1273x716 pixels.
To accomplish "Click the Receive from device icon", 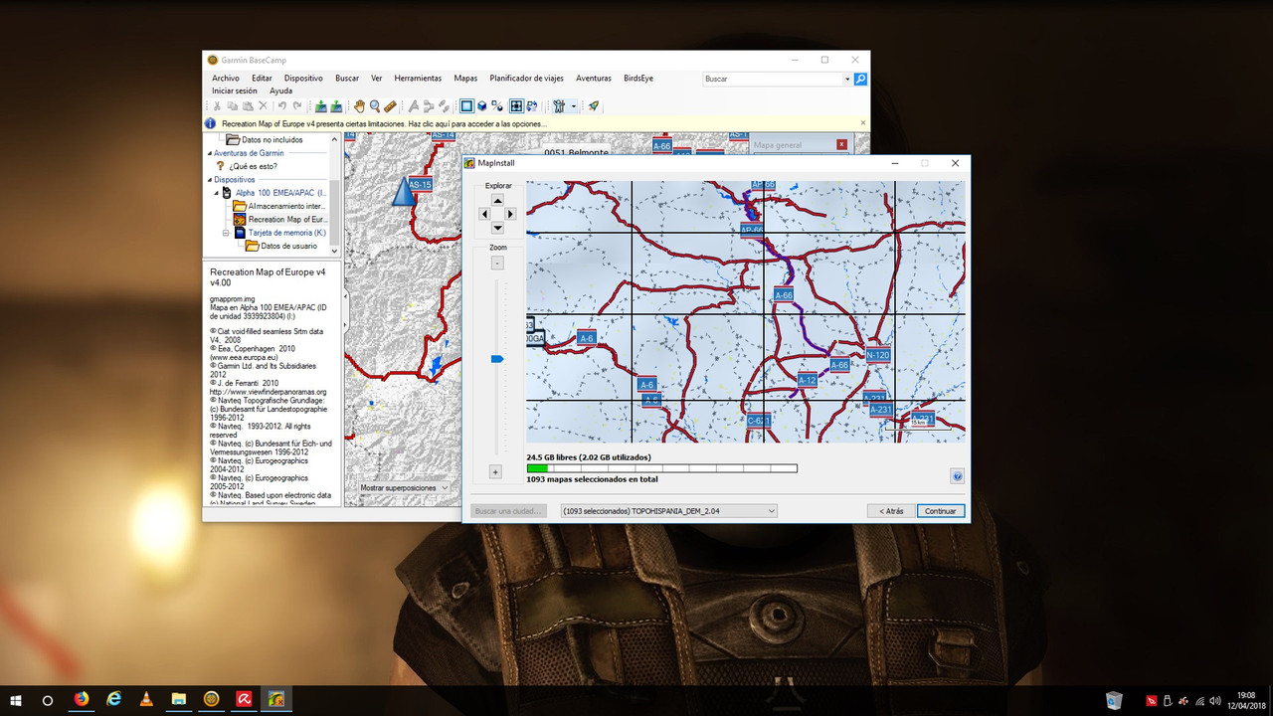I will click(336, 105).
